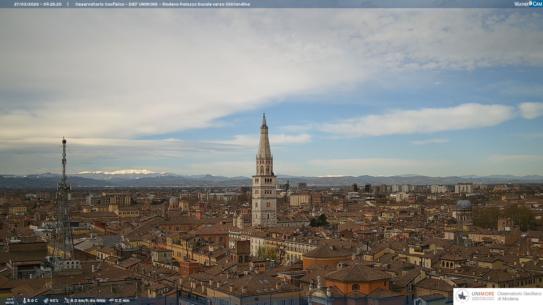543x305 pixels.
Task: Click the Ghirlandina bell tower spire
Action: tap(264, 141)
